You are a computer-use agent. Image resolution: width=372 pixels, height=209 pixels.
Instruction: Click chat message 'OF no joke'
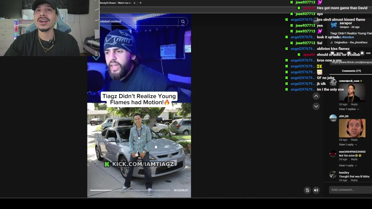tap(325, 78)
